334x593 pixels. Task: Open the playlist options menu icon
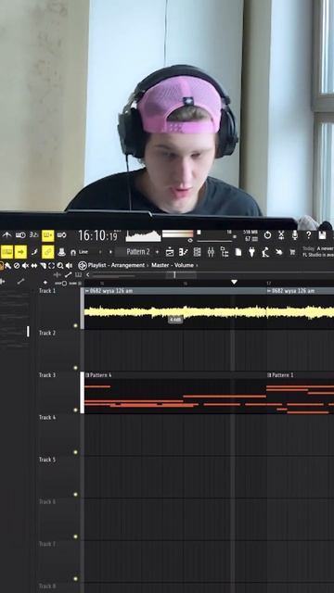[83, 266]
